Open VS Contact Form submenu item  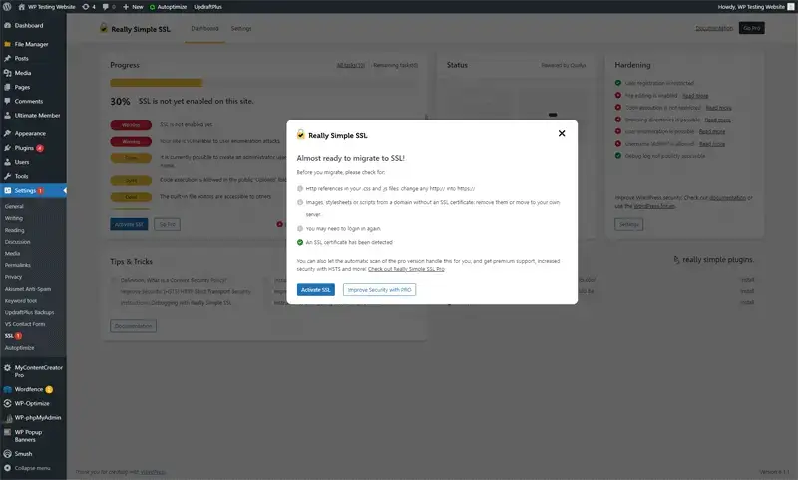24,324
